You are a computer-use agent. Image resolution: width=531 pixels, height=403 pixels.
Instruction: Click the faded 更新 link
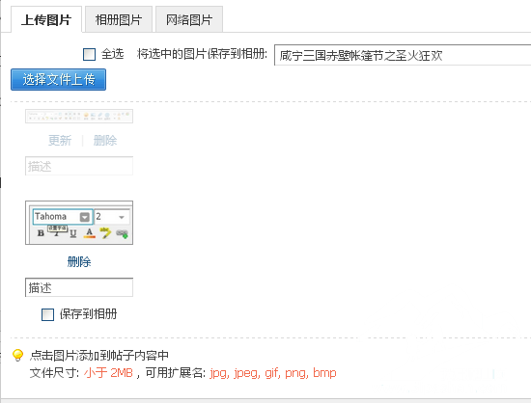[x=60, y=140]
